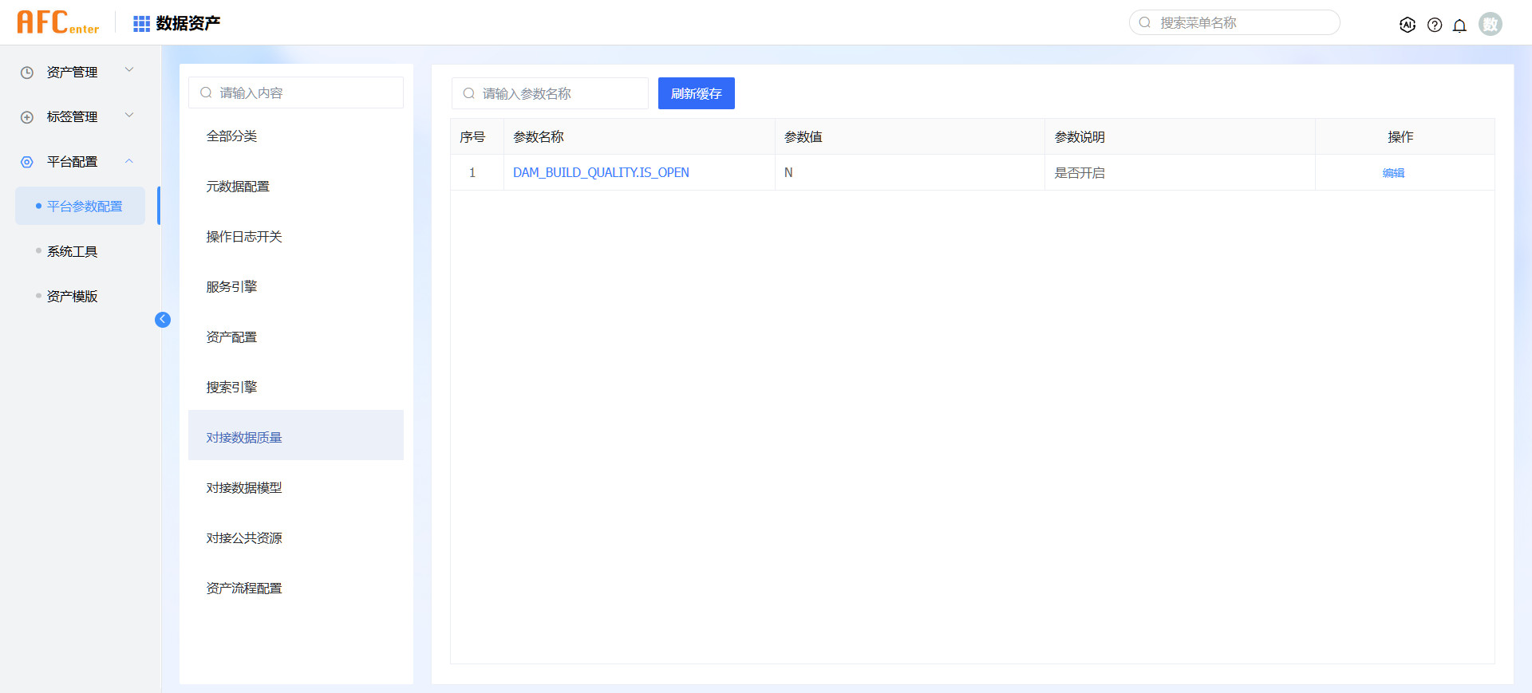Click the AI assistant icon in header
1532x693 pixels.
click(x=1408, y=25)
